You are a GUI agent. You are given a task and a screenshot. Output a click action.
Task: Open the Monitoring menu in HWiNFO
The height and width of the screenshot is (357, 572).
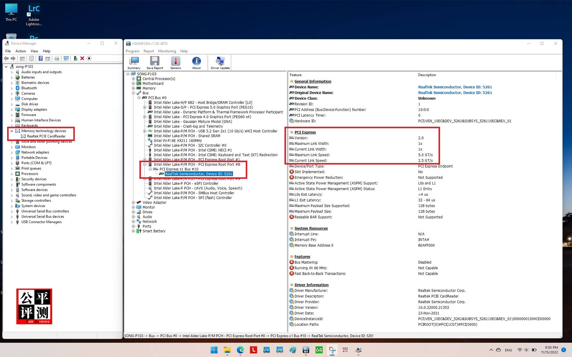167,51
